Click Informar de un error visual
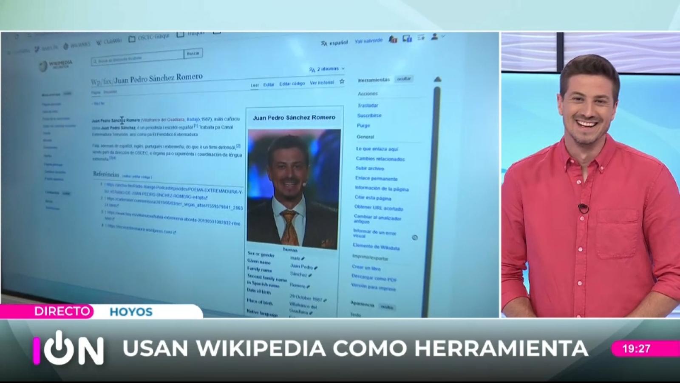The image size is (680, 383). [374, 234]
